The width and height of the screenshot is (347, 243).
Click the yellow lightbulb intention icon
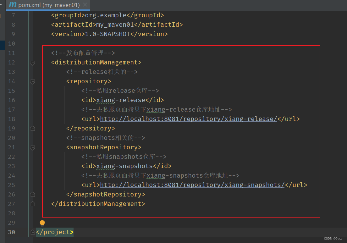click(x=42, y=224)
